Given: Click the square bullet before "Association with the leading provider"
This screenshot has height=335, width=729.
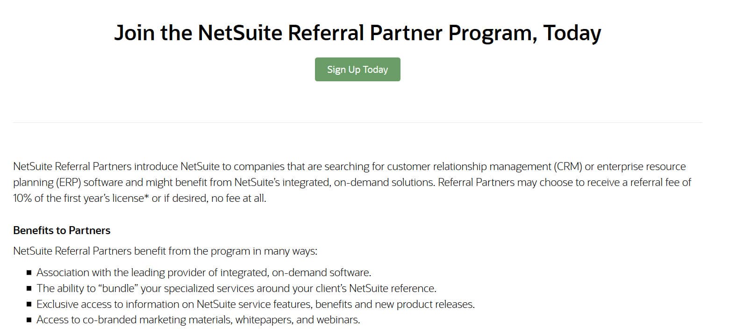Looking at the screenshot, I should pos(29,272).
